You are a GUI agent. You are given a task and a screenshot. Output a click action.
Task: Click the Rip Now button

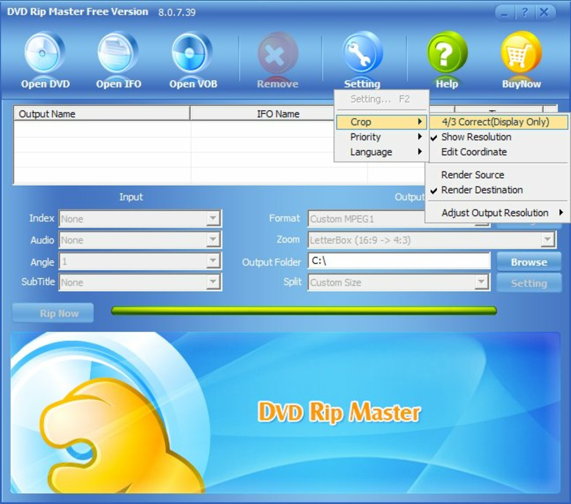point(53,313)
